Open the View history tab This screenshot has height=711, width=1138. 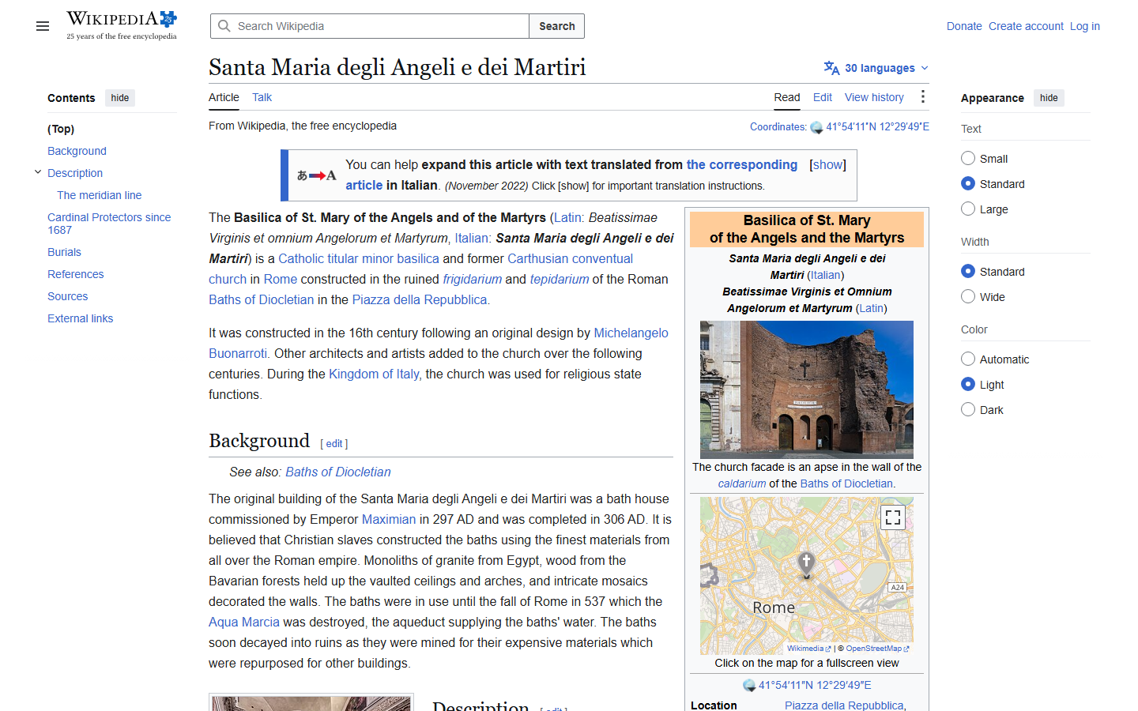pos(874,97)
